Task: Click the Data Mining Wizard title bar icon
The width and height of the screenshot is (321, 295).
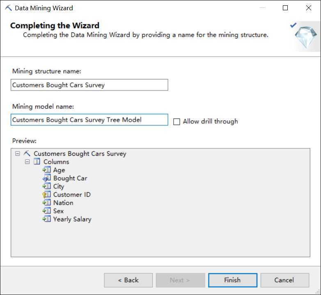Action: coord(8,8)
